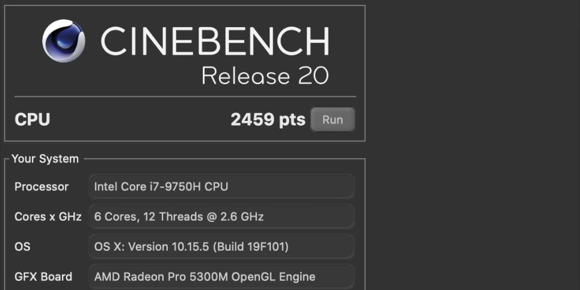Screen dimensions: 580x290
Task: Click the CINEBENCH title text
Action: 215,42
